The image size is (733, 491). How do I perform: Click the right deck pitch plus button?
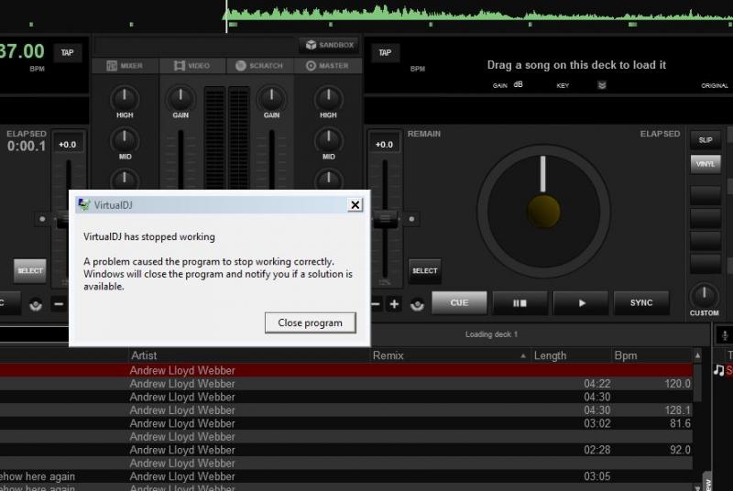(395, 303)
